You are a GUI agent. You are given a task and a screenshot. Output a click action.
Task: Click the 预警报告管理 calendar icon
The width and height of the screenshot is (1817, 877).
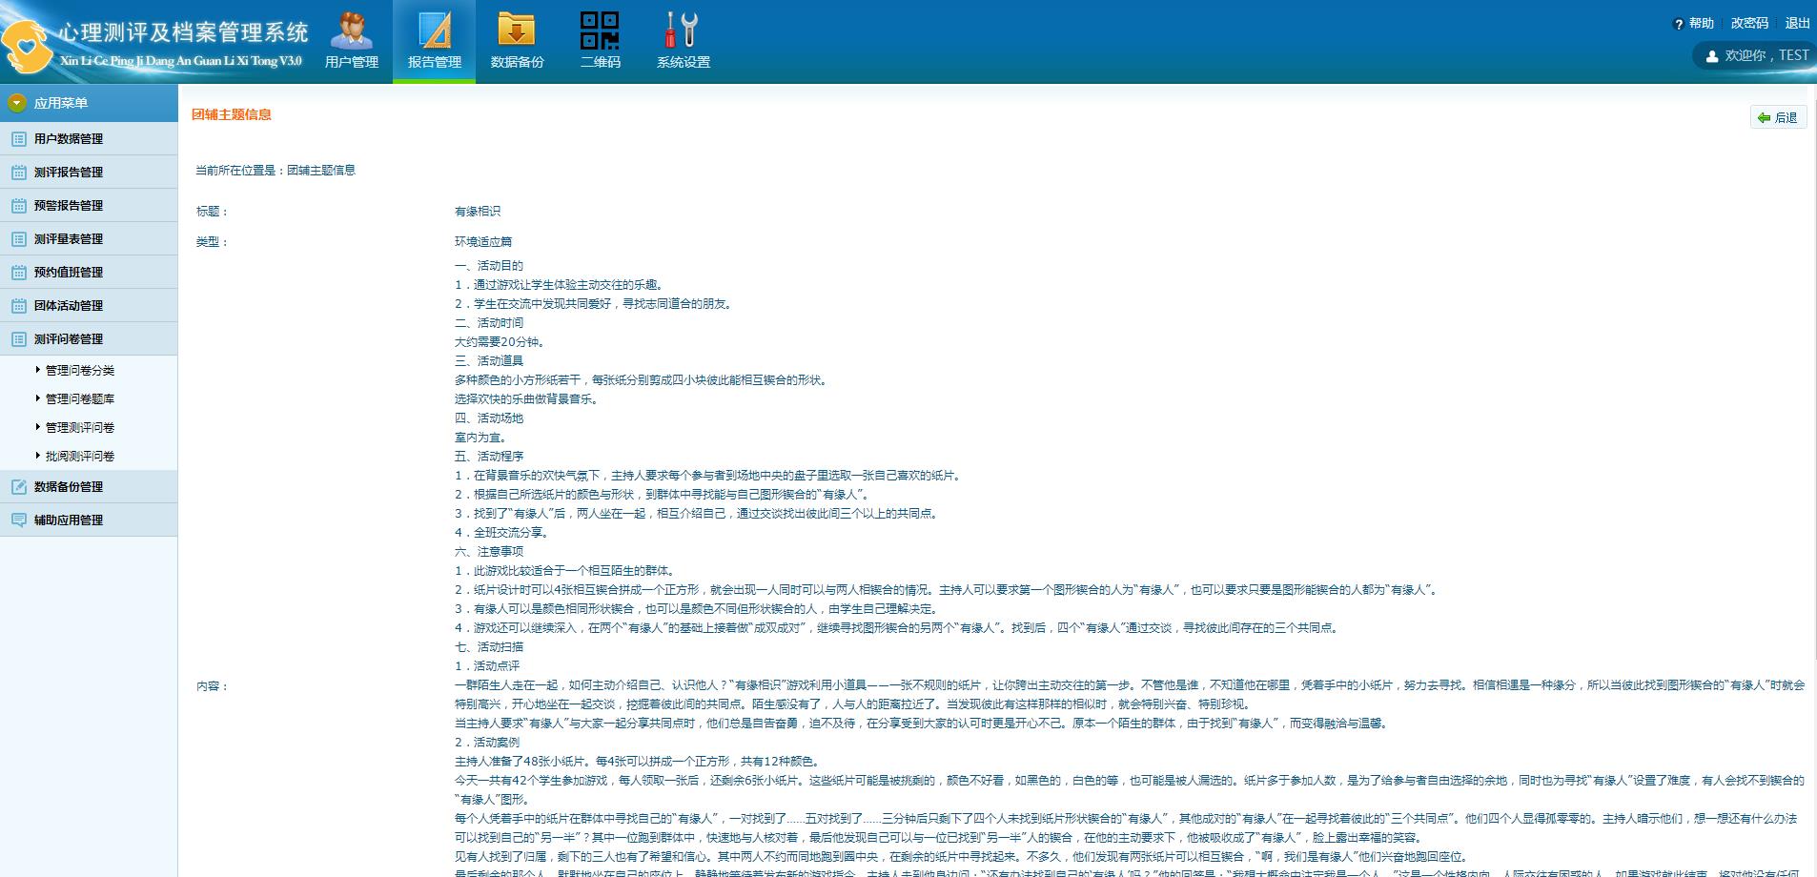click(18, 206)
